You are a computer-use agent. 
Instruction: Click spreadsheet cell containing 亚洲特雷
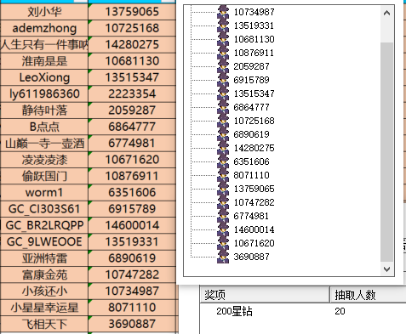[x=44, y=258]
